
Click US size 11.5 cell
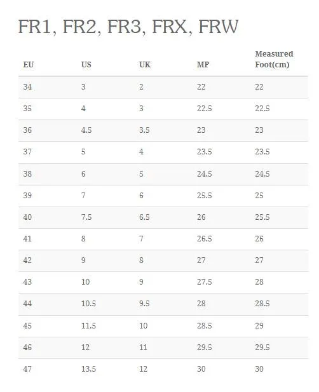coord(88,325)
